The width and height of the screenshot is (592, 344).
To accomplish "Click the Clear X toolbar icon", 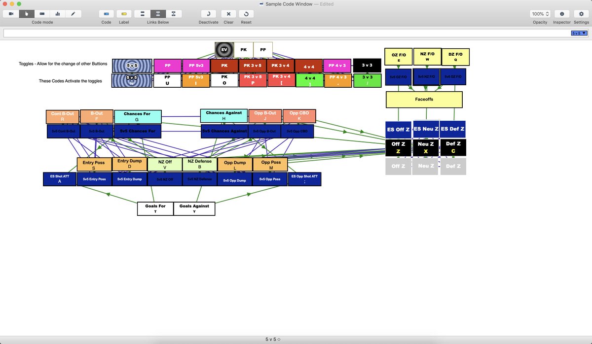I will [228, 14].
